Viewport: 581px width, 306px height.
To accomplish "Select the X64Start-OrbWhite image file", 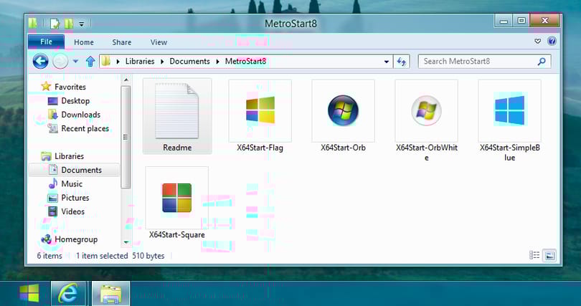I will (x=427, y=120).
